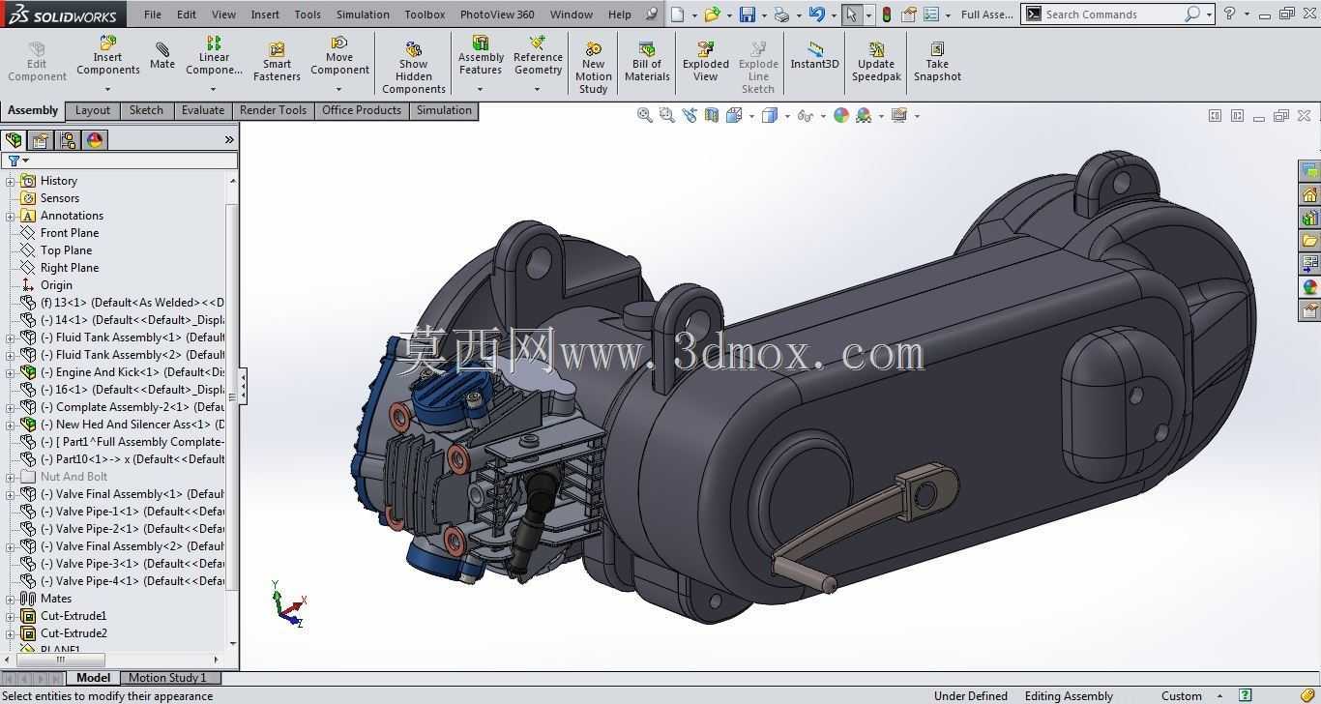The height and width of the screenshot is (704, 1321).
Task: Open the Display Style dropdown
Action: tap(787, 116)
